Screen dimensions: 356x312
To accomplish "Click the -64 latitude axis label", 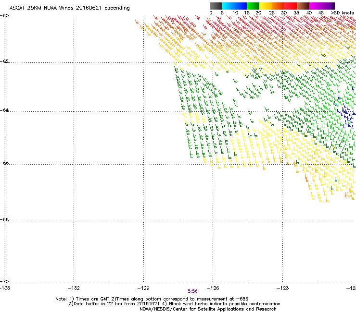I will pyautogui.click(x=4, y=110).
